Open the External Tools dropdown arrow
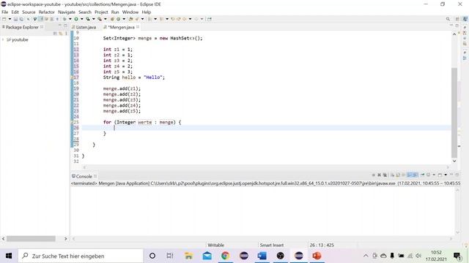 (106, 19)
